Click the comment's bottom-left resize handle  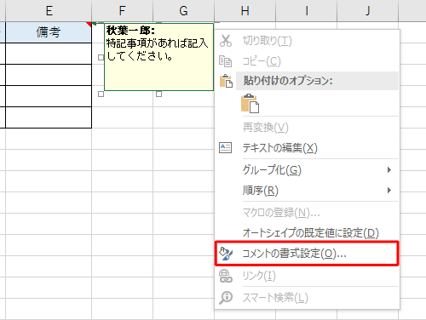[101, 94]
